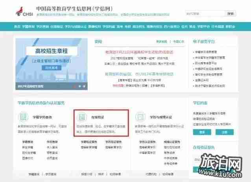251x182 pixels.
Task: Open 高考 in the navigation bar
Action: (x=120, y=27)
